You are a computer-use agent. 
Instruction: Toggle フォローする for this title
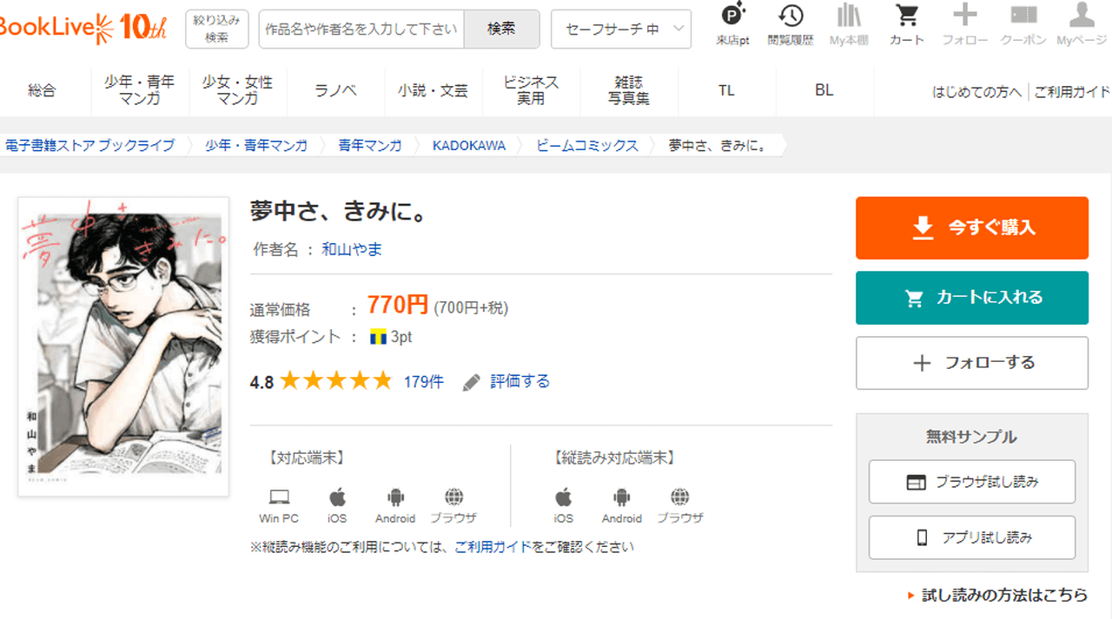point(971,363)
